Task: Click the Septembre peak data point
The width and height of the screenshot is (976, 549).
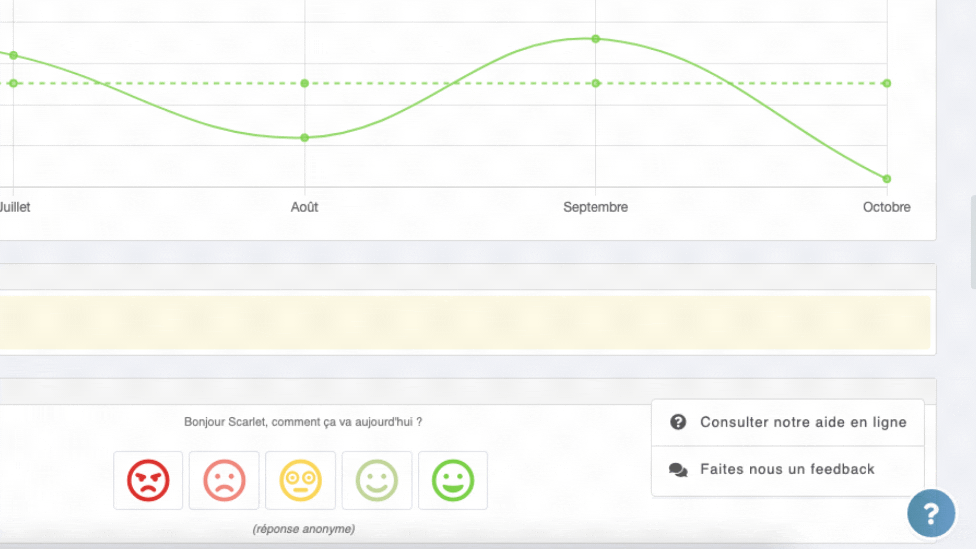Action: click(x=596, y=39)
